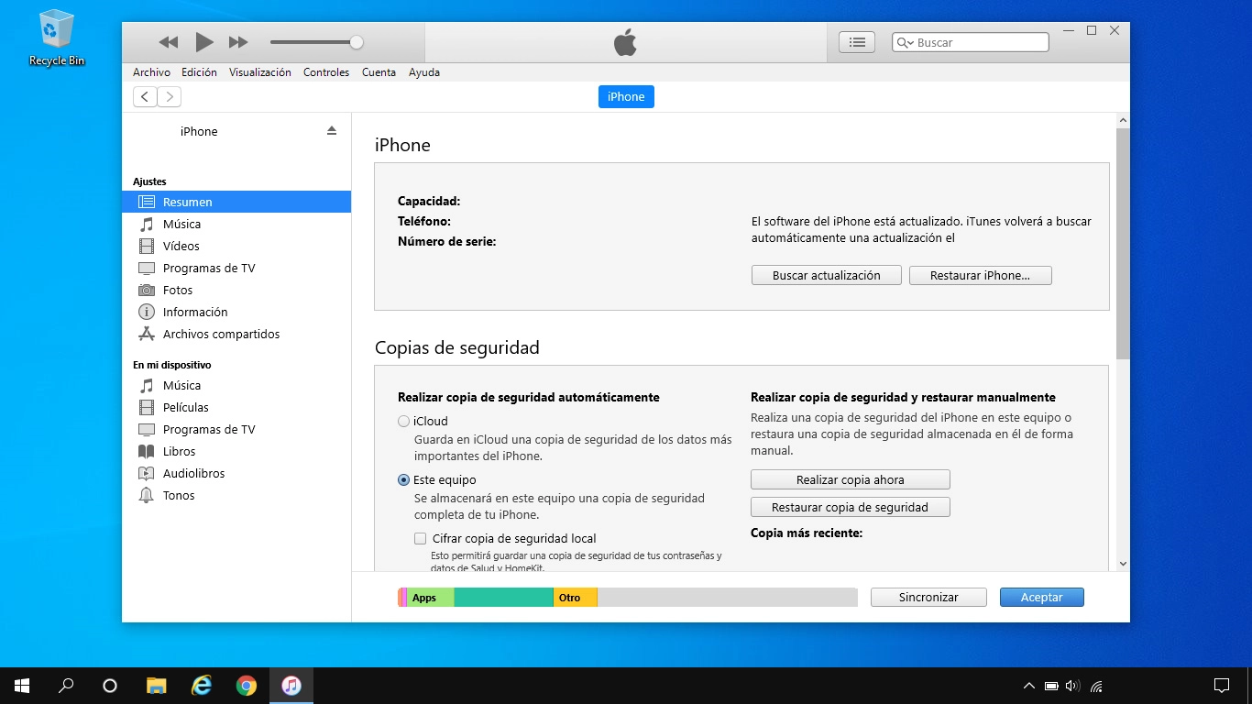Screen dimensions: 1252x704
Task: Click the Realizar copia ahora button
Action: coord(850,480)
